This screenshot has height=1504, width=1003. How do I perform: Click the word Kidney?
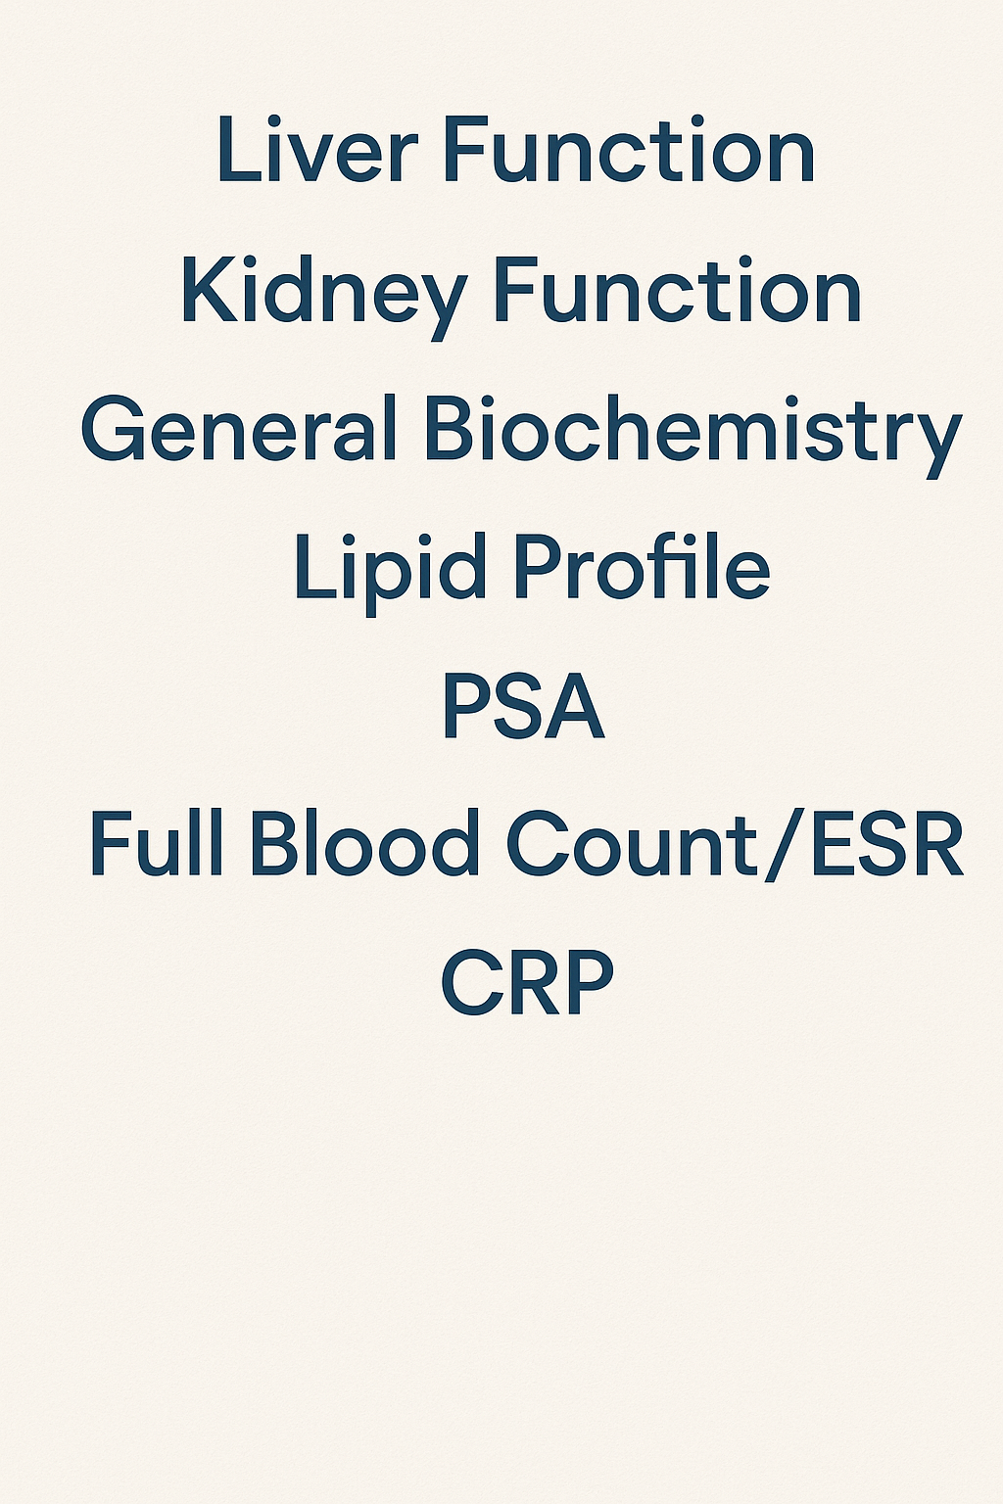click(x=323, y=293)
